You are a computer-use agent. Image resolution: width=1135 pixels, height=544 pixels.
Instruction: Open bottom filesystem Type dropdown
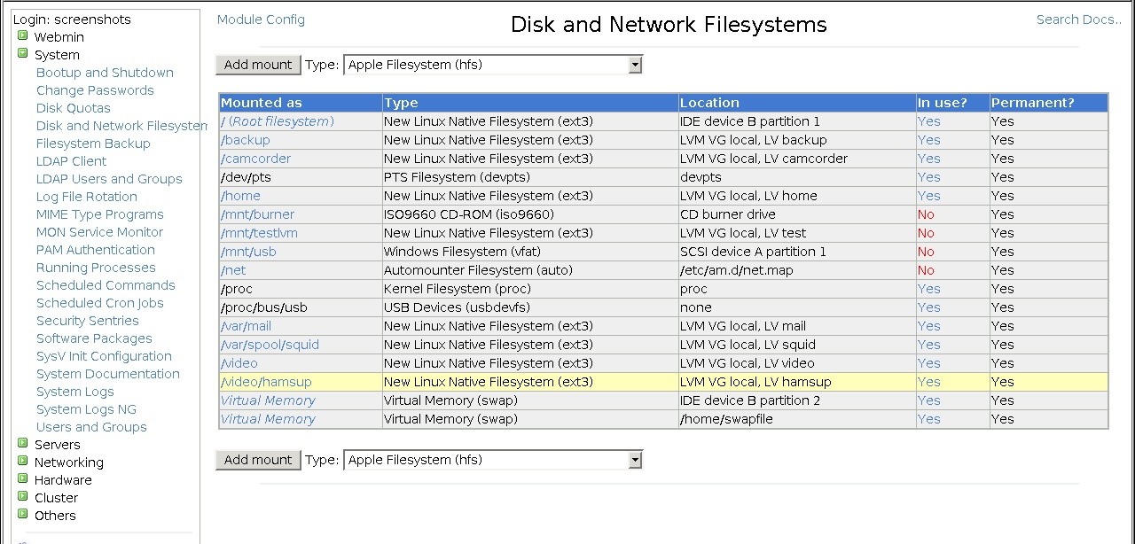point(634,460)
